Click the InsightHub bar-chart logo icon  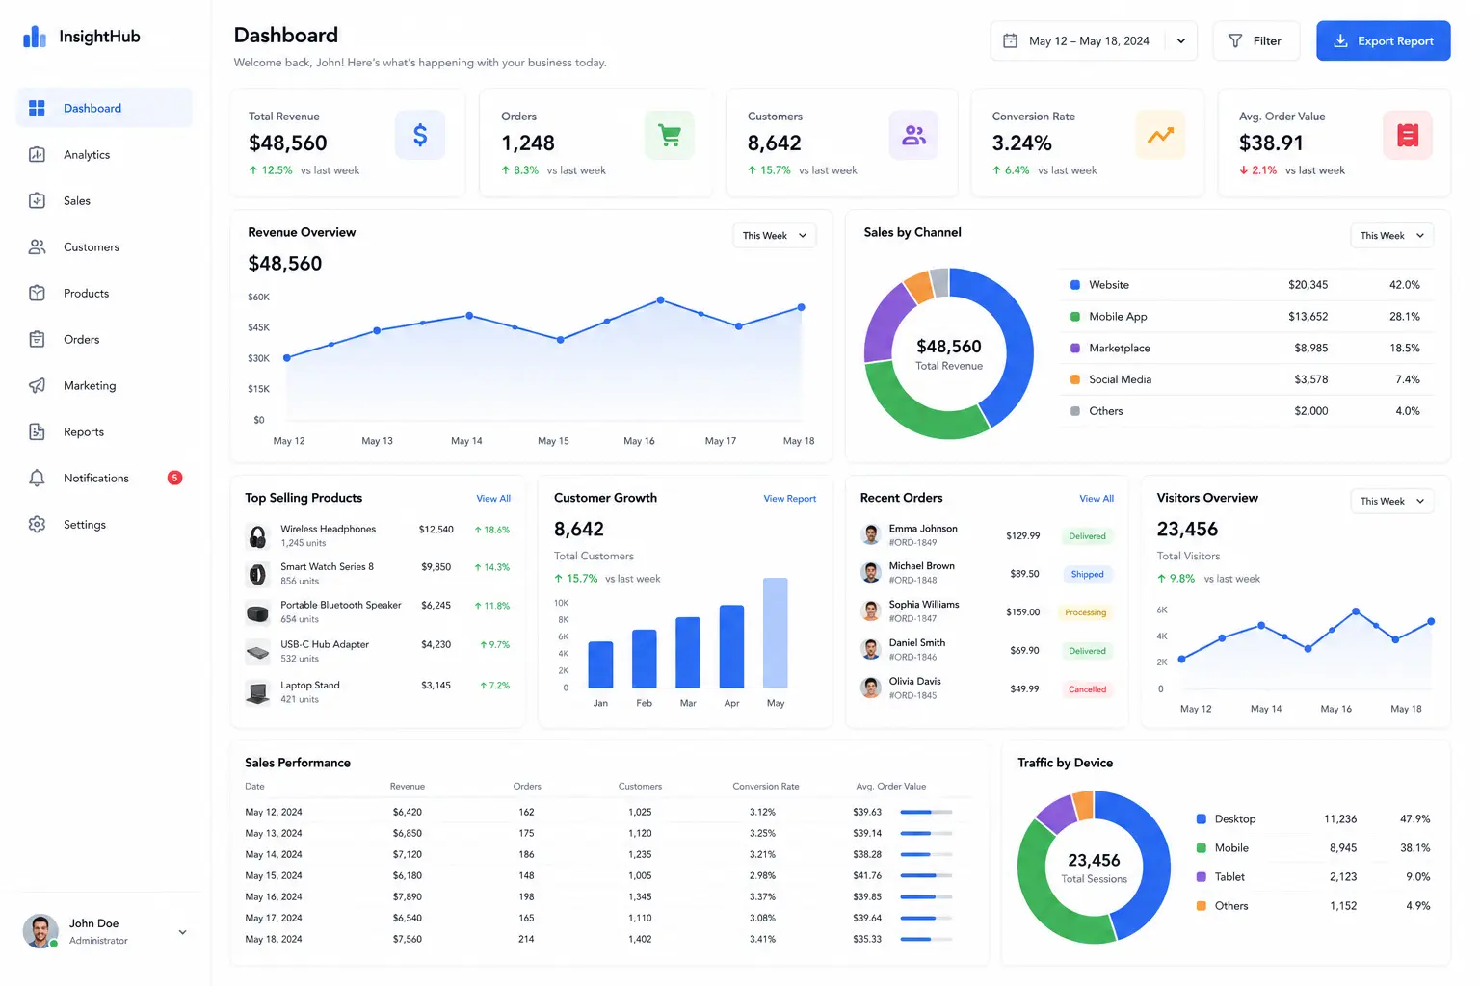35,37
